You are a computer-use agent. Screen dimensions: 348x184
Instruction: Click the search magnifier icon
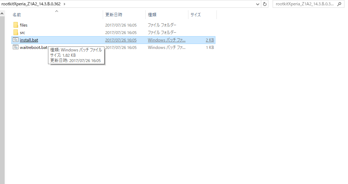[339, 4]
